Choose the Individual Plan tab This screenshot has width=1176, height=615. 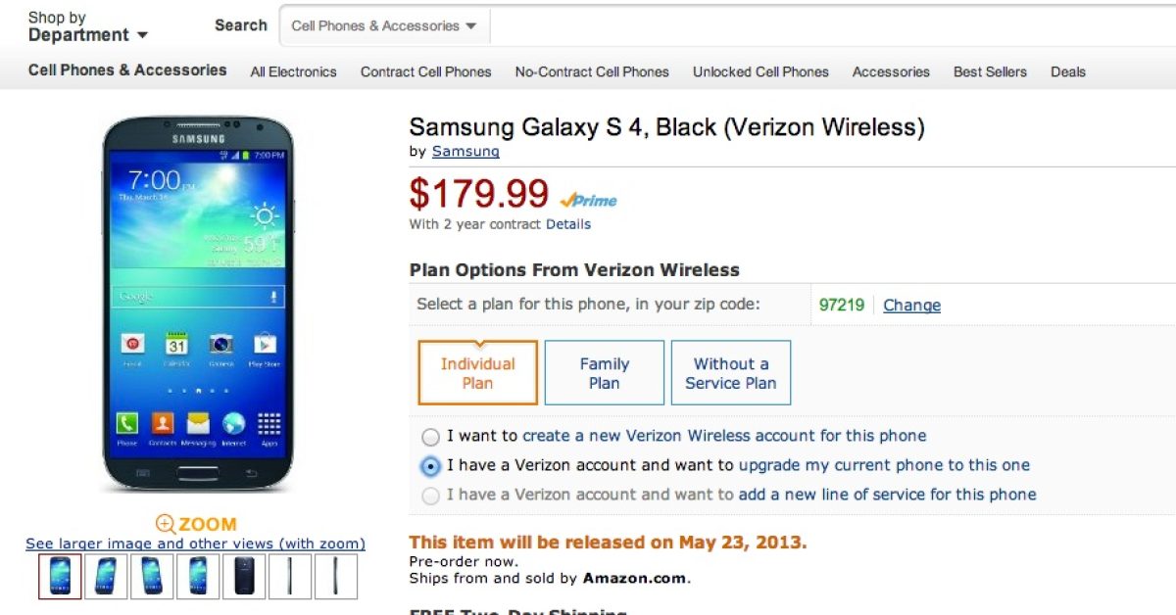tap(477, 373)
